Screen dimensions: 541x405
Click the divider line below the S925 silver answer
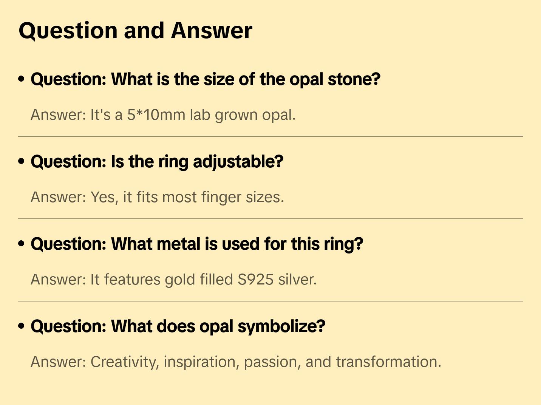click(270, 301)
